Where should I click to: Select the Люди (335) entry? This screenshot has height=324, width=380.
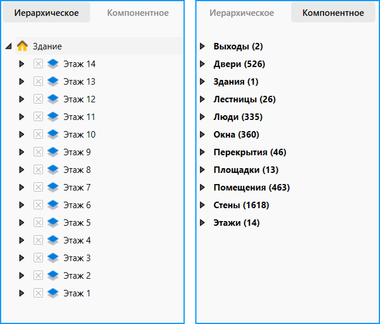(238, 117)
